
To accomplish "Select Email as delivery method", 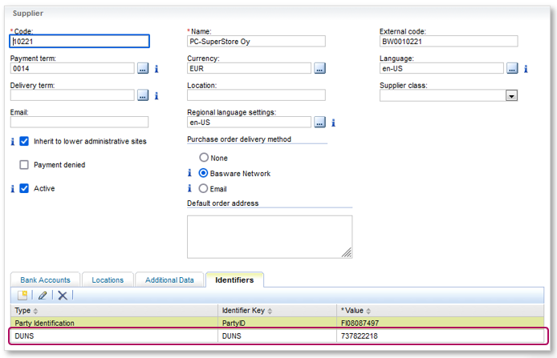I will 204,189.
